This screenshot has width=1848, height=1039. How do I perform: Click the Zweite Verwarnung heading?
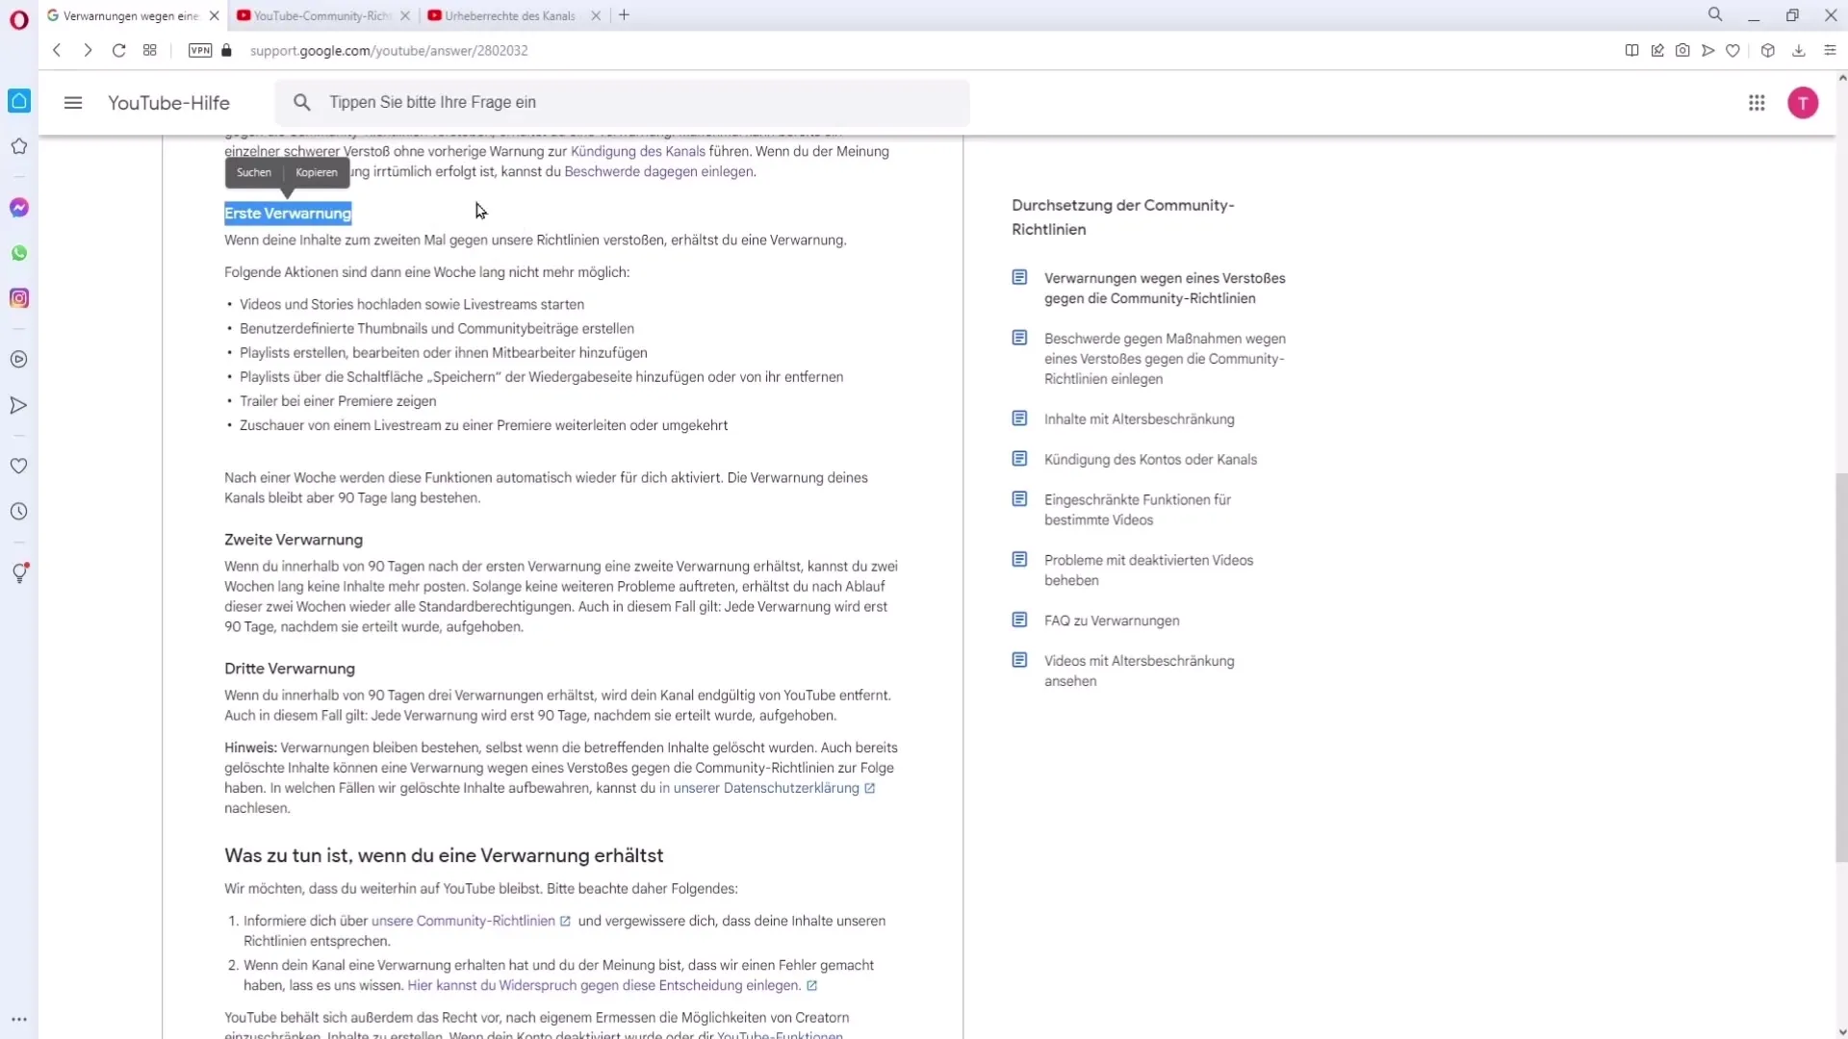pyautogui.click(x=294, y=540)
